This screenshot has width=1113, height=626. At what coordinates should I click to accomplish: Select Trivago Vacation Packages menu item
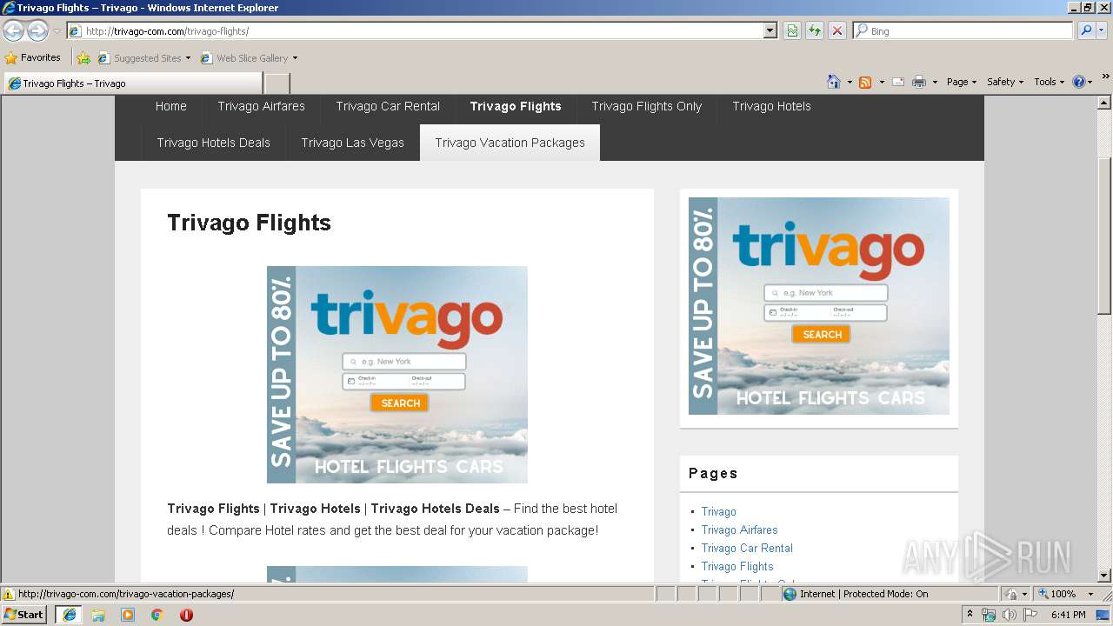(510, 143)
